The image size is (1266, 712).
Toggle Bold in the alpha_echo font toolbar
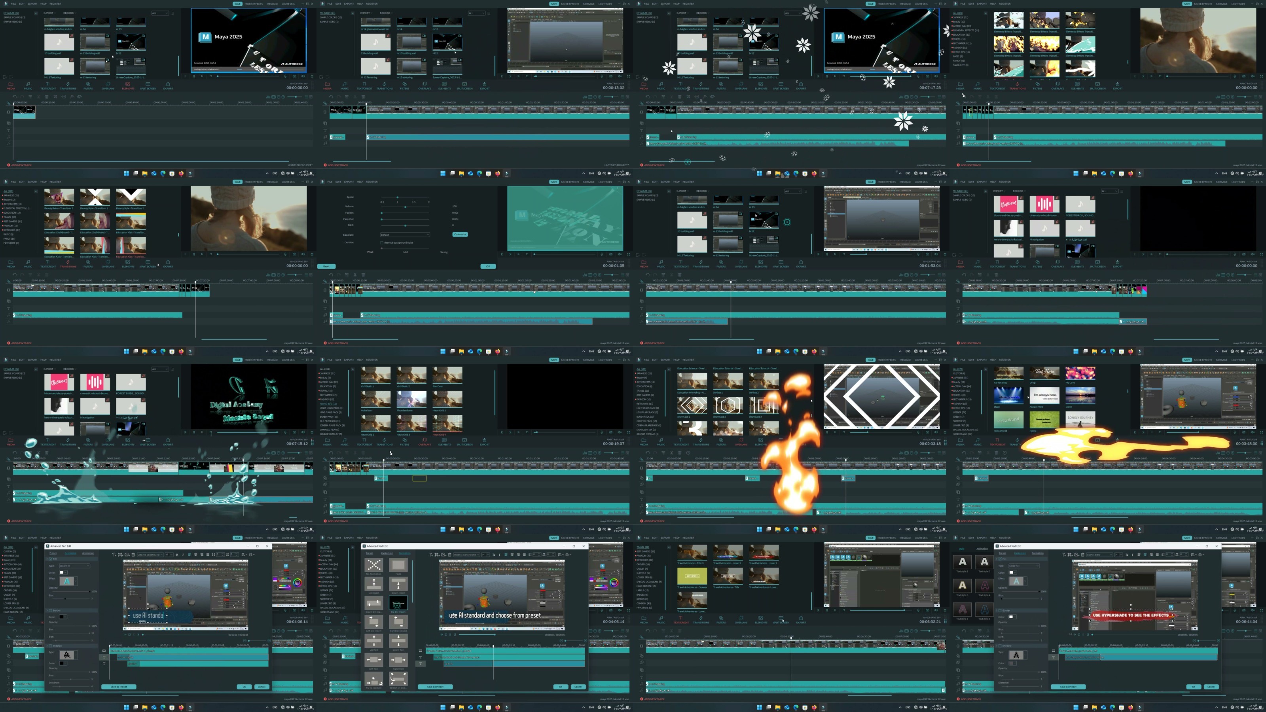click(x=1127, y=555)
